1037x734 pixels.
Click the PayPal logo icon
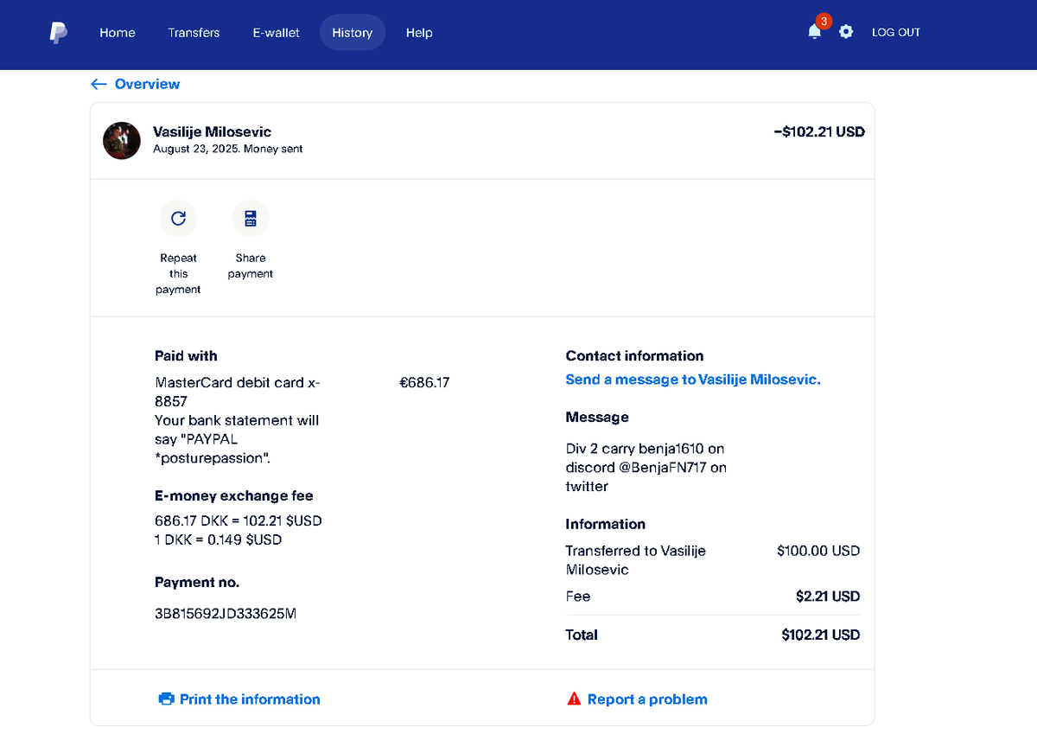pos(58,33)
